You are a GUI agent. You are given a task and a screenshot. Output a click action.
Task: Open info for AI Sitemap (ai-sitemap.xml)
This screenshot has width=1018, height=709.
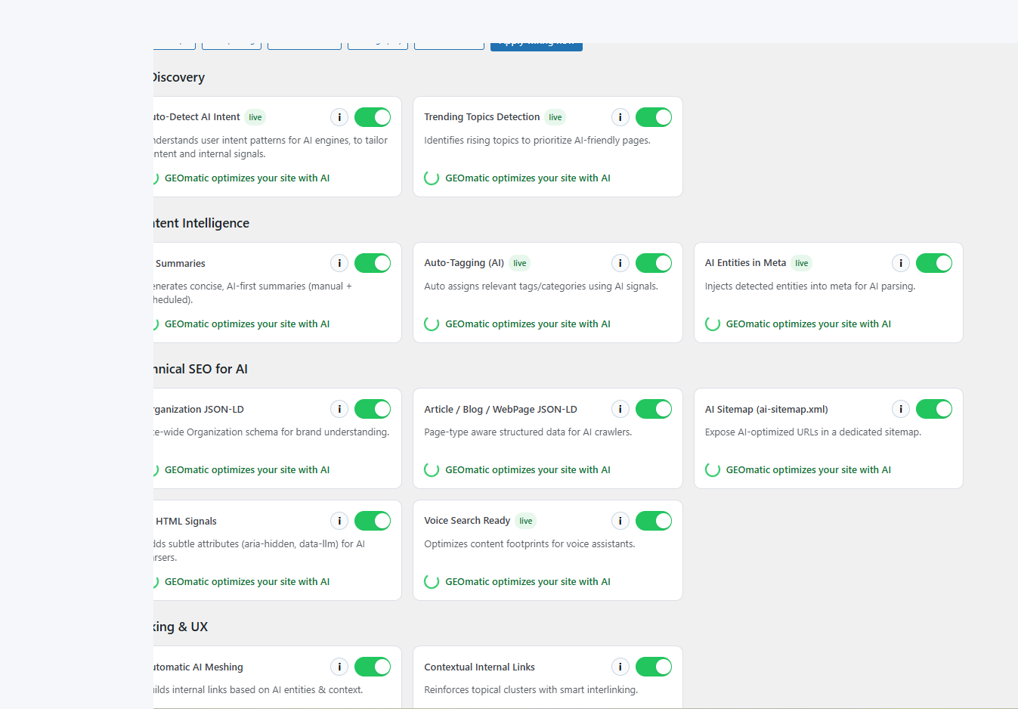pyautogui.click(x=901, y=409)
